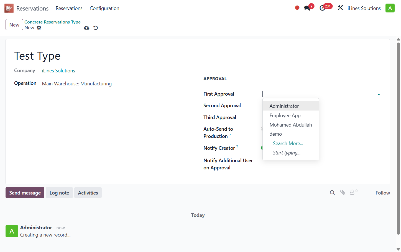Click the New button
This screenshot has width=401, height=252.
pos(14,25)
